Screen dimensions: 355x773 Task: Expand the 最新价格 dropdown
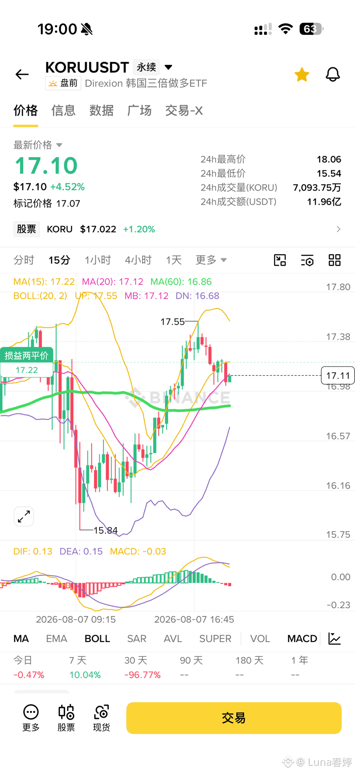click(x=38, y=145)
